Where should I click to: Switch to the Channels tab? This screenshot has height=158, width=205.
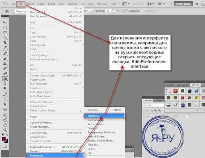[x=159, y=101]
